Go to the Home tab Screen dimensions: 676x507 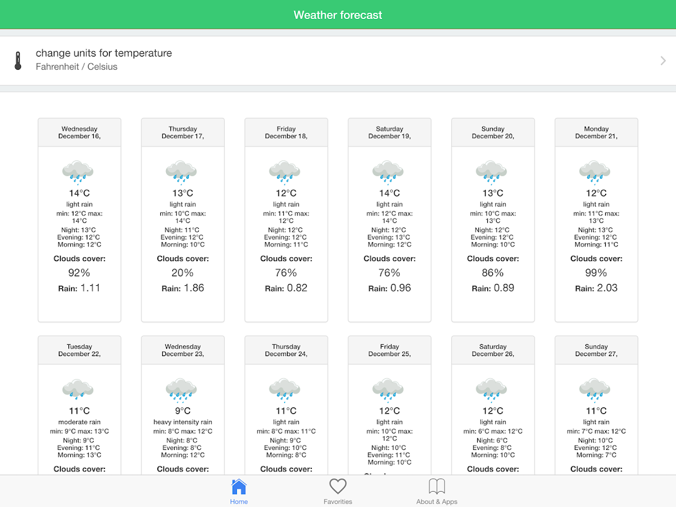[x=239, y=492]
